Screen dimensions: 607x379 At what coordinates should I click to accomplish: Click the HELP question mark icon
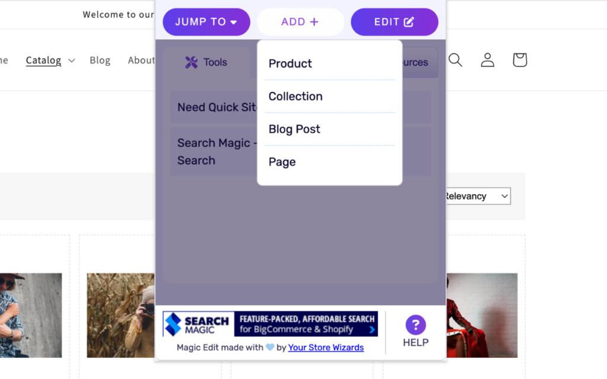coord(416,325)
